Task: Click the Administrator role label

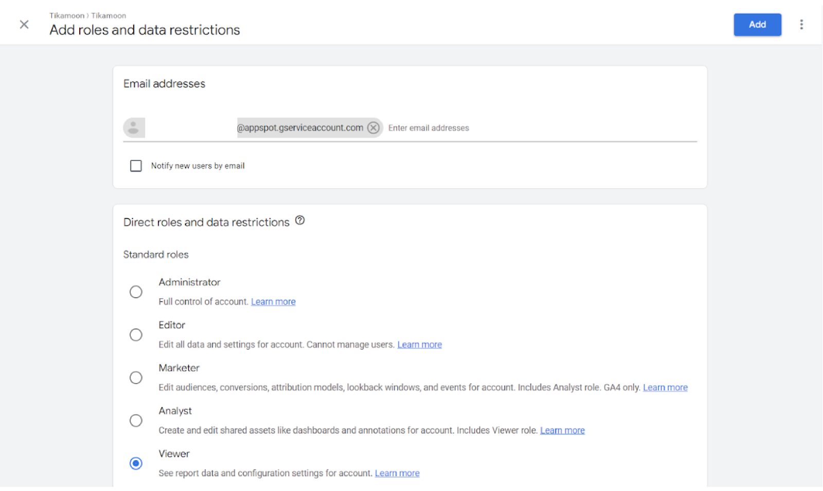Action: tap(189, 282)
